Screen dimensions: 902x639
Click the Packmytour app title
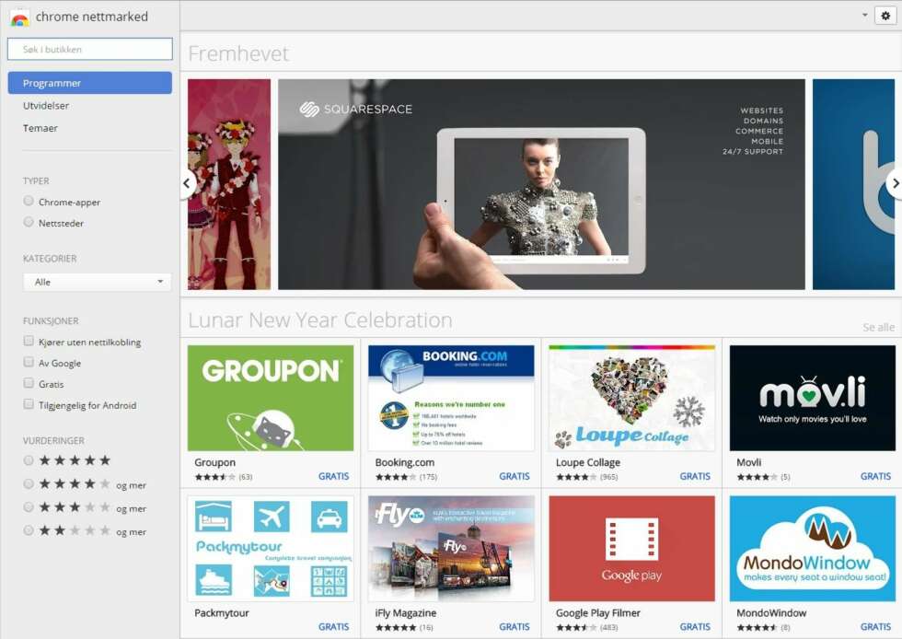(x=222, y=613)
